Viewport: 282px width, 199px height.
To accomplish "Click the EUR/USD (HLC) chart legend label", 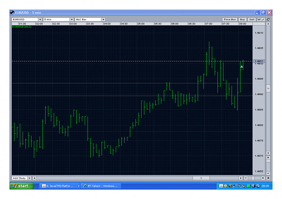I will pos(22,27).
